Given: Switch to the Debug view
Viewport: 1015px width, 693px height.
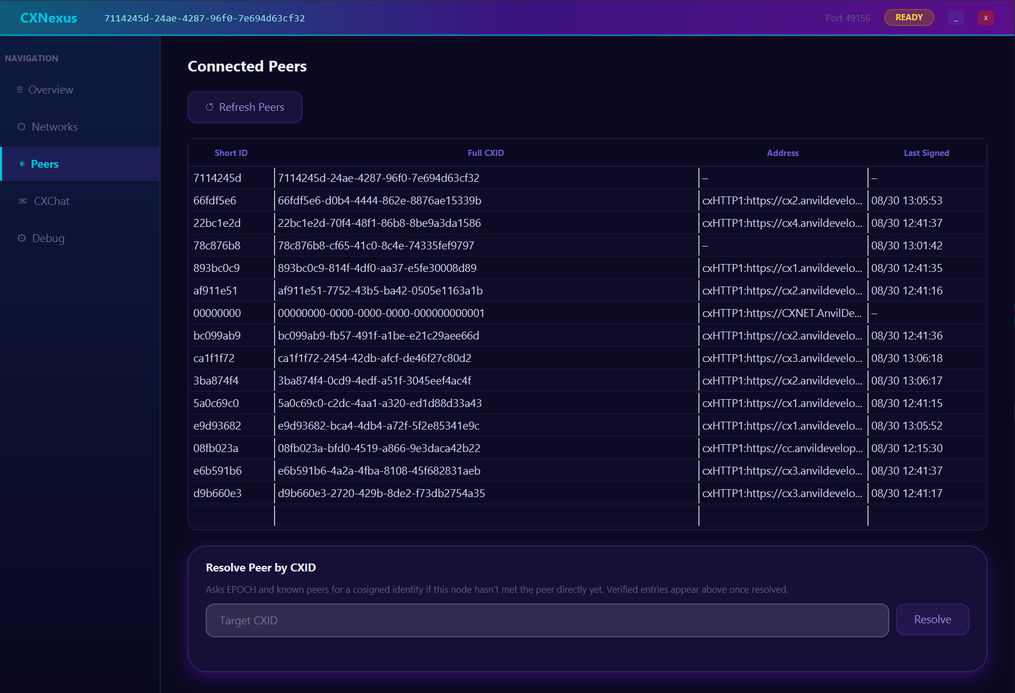Looking at the screenshot, I should [x=81, y=238].
